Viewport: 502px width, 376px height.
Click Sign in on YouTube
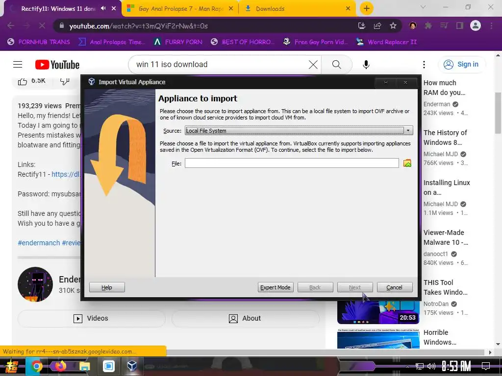click(x=461, y=64)
